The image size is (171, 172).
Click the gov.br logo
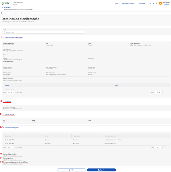pyautogui.click(x=6, y=3)
